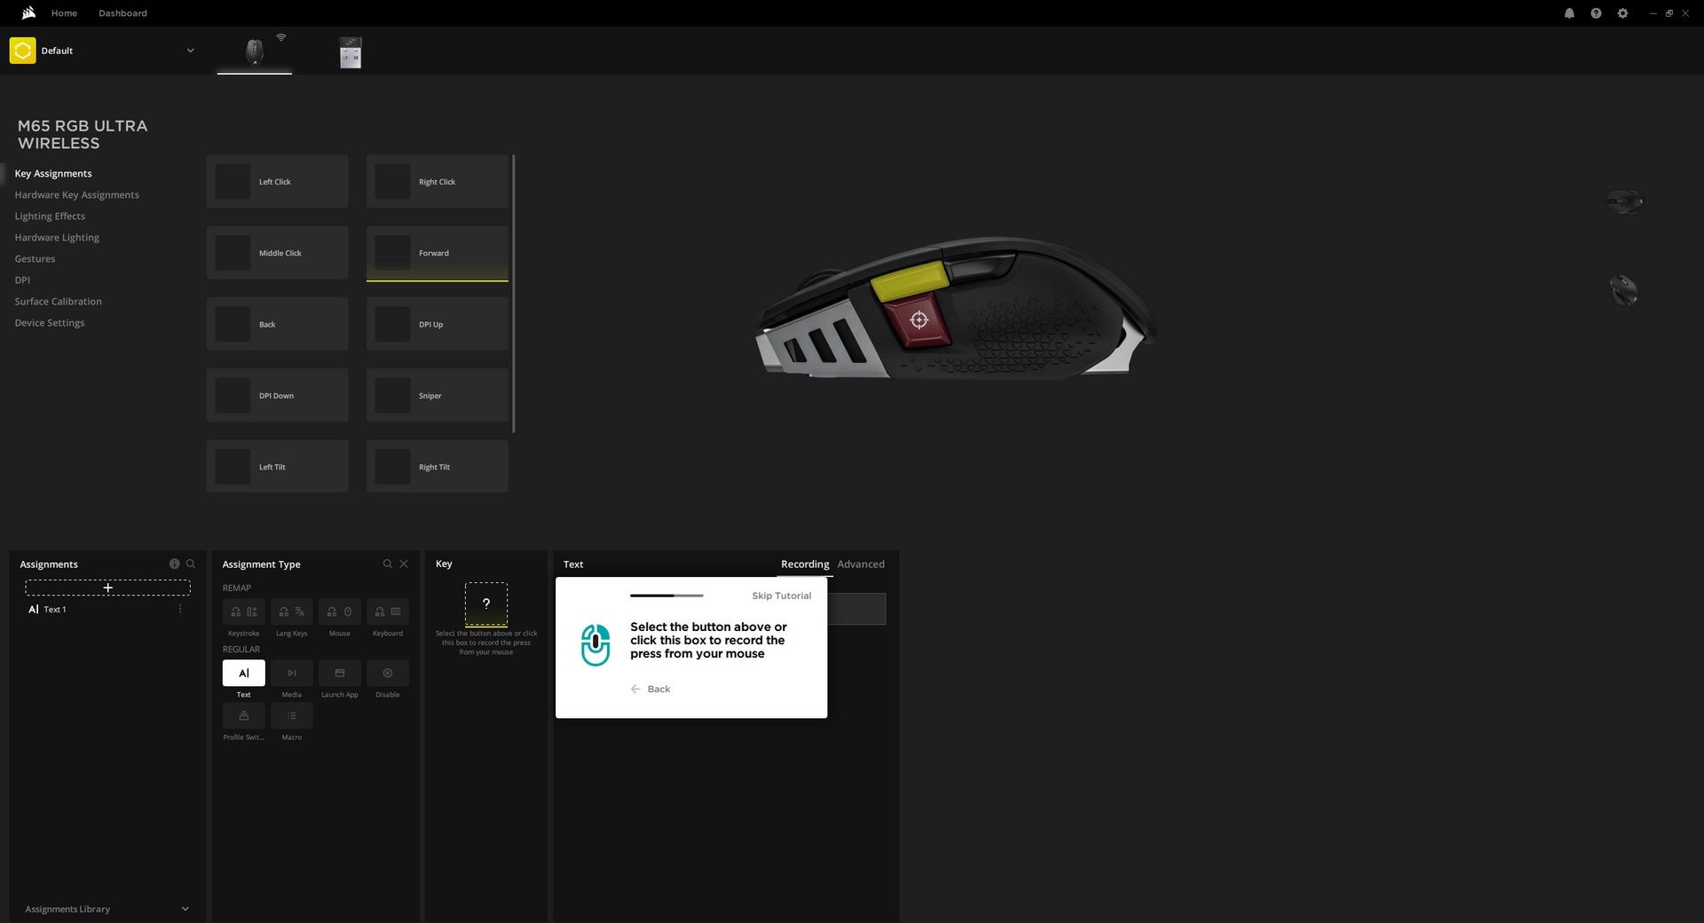Open Lighting Effects section
1704x923 pixels.
pos(50,216)
